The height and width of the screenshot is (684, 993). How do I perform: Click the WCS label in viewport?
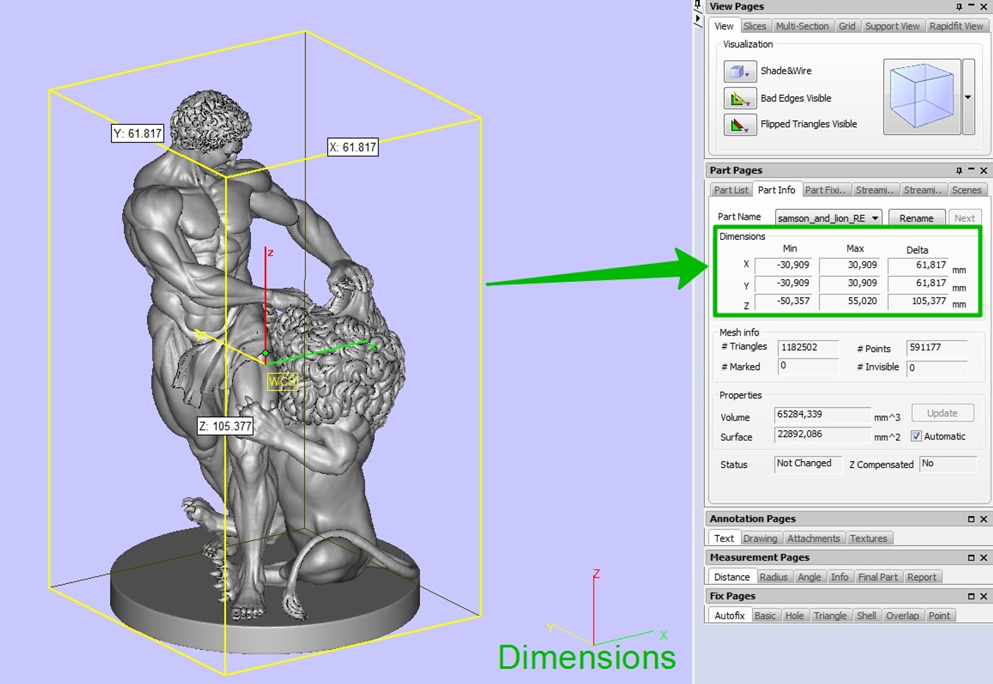(x=282, y=381)
